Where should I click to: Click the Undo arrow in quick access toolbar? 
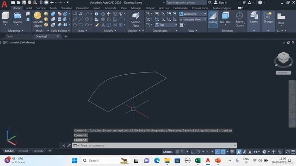pos(52,2)
